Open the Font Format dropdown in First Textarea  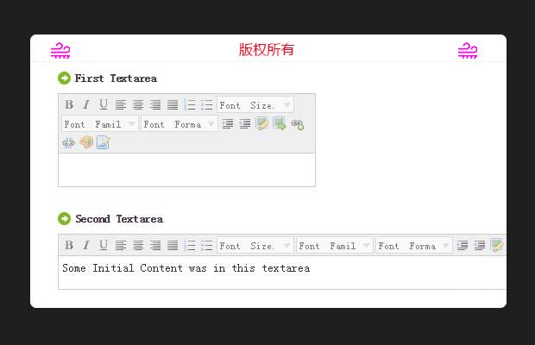[179, 124]
